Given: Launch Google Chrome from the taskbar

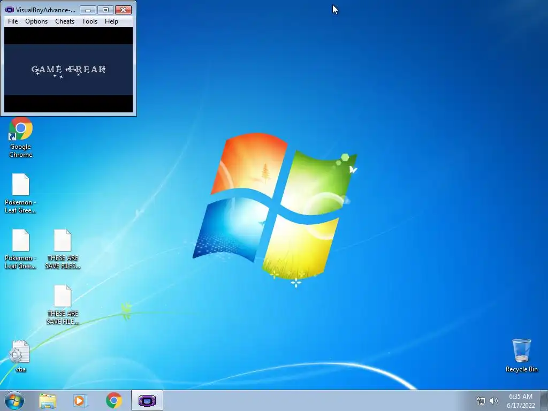Looking at the screenshot, I should (x=113, y=400).
